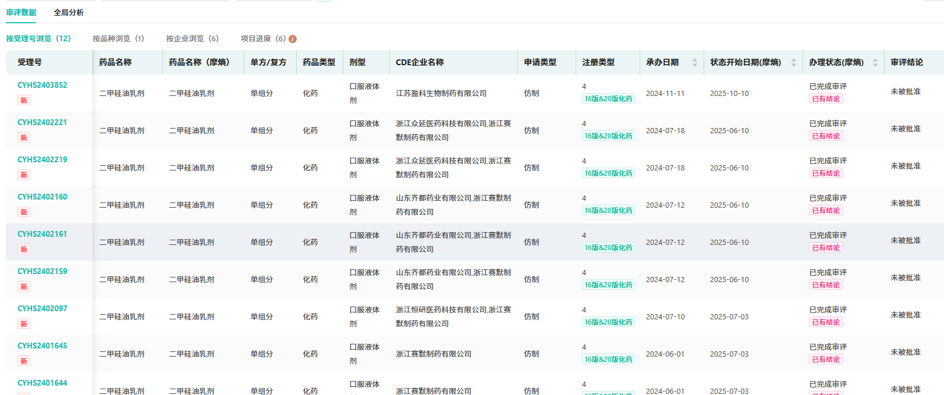Screen dimensions: 944x395
Task: Click the 受理号 column header
Action: point(30,62)
